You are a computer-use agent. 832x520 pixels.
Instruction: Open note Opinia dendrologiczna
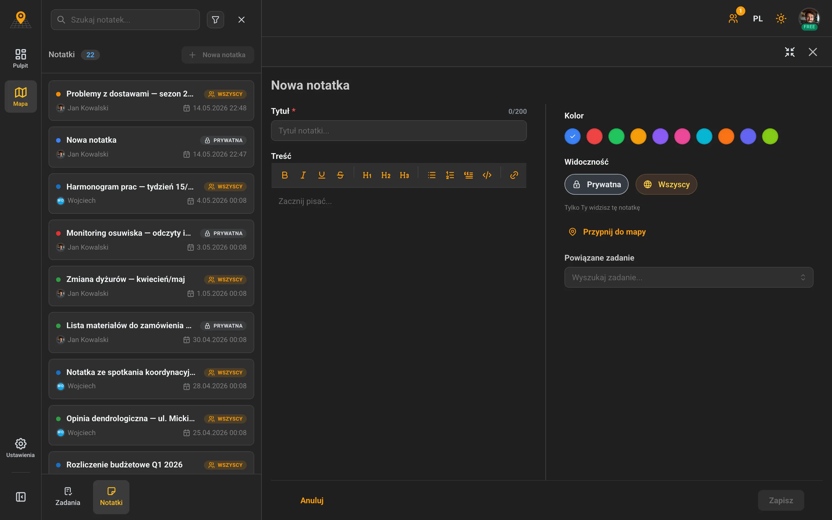coord(151,425)
